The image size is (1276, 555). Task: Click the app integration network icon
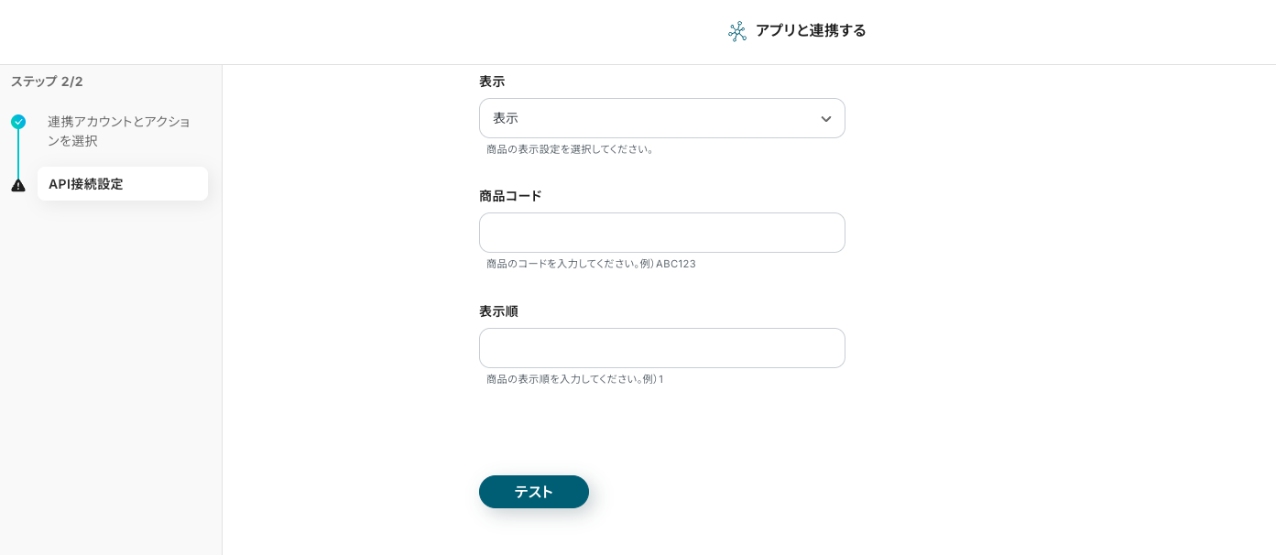(737, 31)
